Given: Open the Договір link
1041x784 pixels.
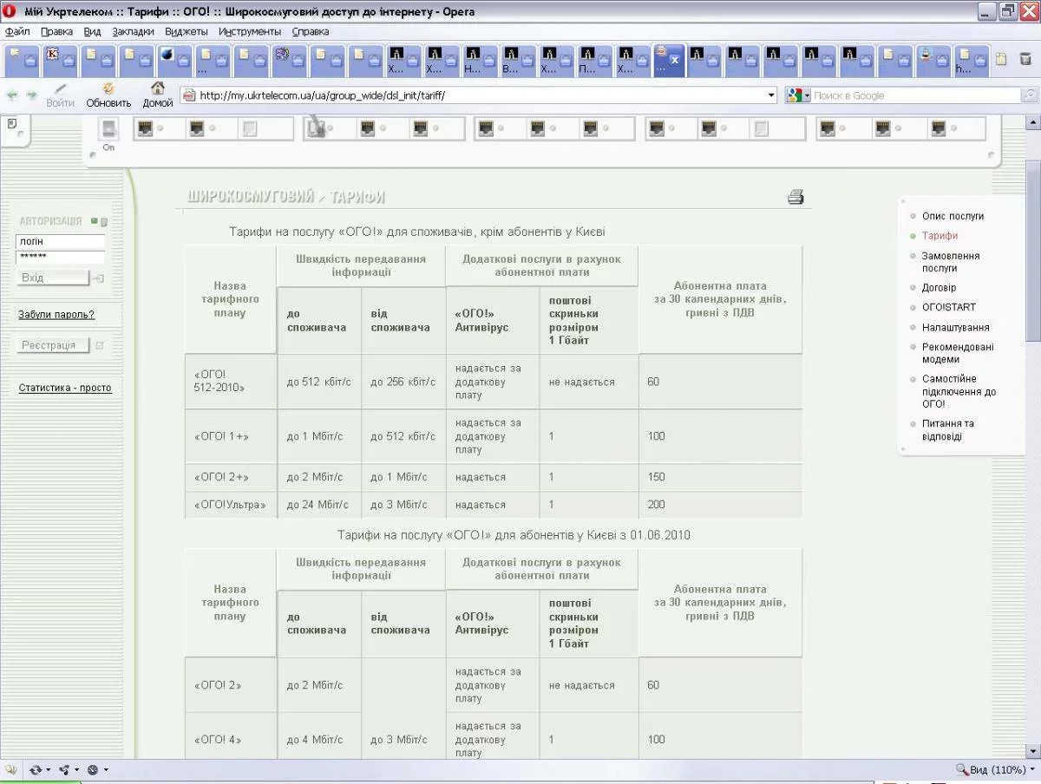Looking at the screenshot, I should (939, 288).
